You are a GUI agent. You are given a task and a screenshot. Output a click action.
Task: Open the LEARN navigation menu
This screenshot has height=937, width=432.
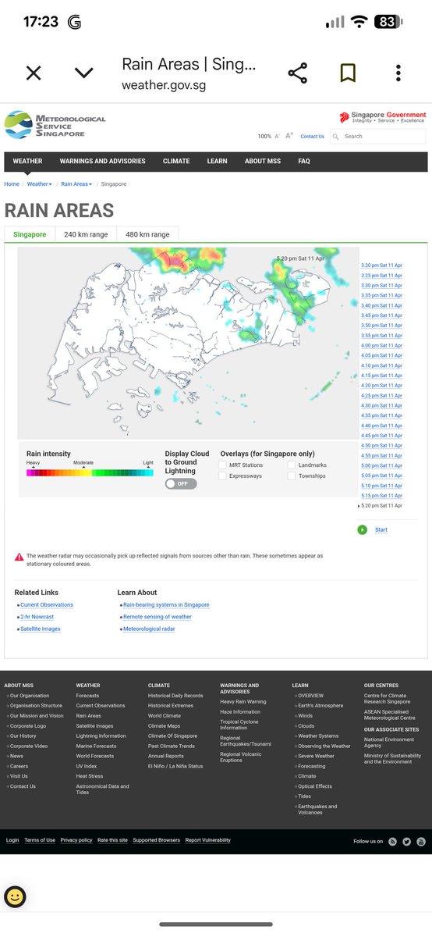(218, 162)
